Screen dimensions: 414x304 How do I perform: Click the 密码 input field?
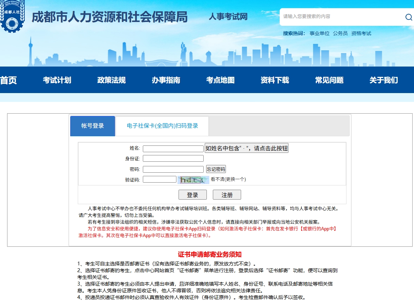coord(173,170)
